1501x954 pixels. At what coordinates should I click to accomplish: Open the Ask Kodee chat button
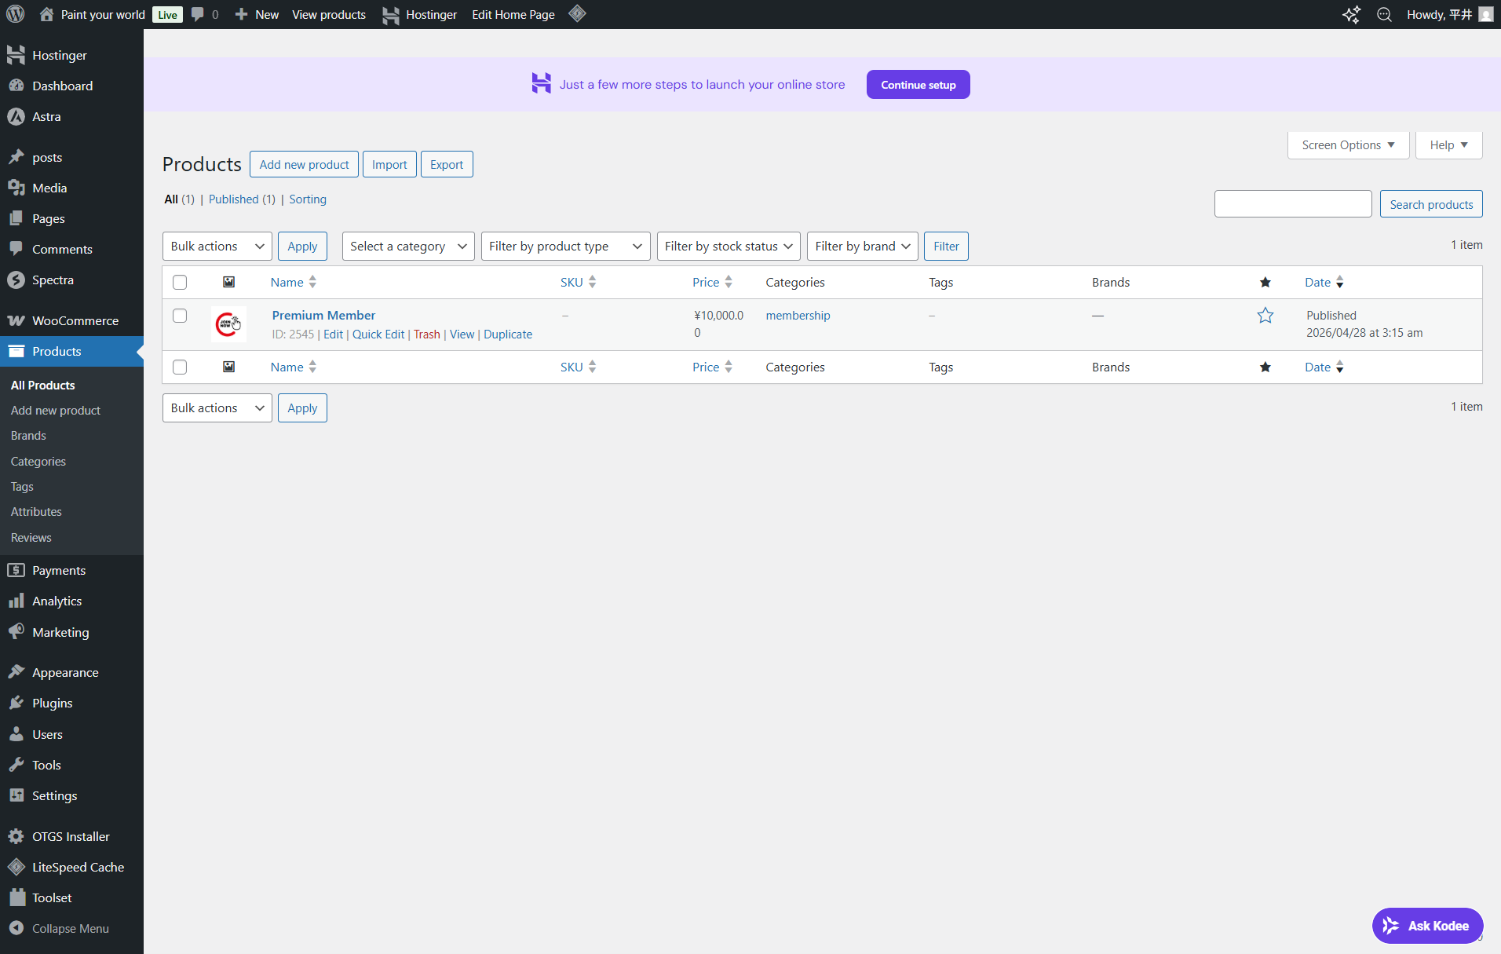coord(1427,926)
